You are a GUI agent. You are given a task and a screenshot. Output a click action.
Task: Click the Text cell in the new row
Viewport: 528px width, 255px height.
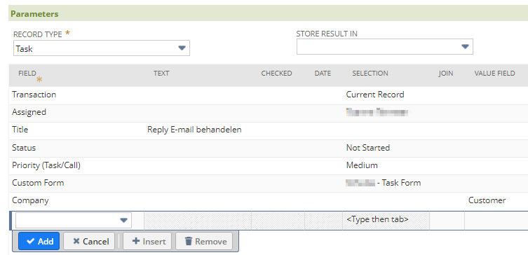[198, 221]
